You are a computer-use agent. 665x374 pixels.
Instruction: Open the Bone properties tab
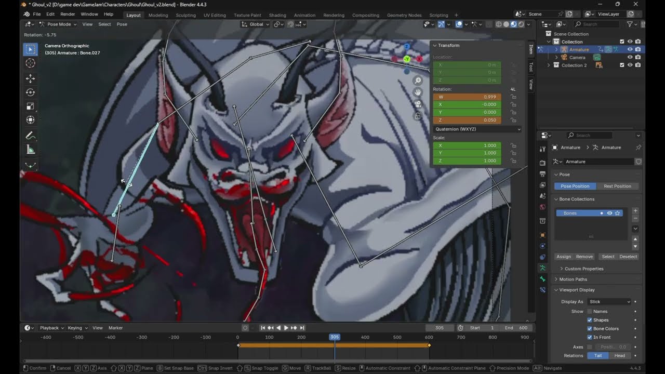[543, 279]
